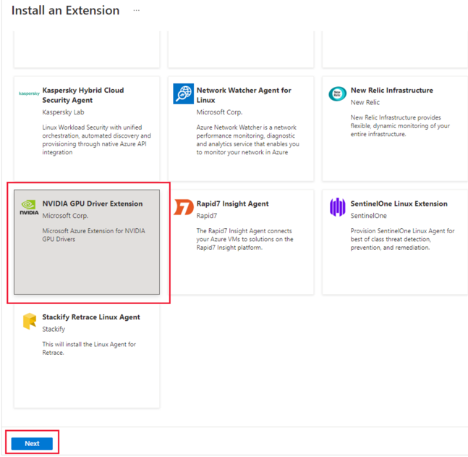
Task: Click the Azure Network Watcher description text
Action: pyautogui.click(x=247, y=140)
